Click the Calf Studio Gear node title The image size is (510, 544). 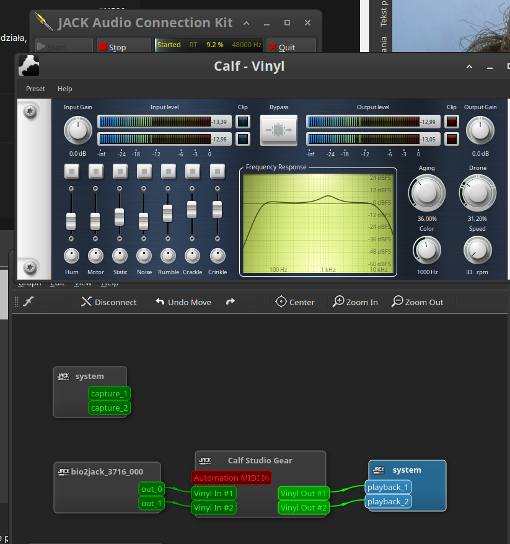coord(260,460)
